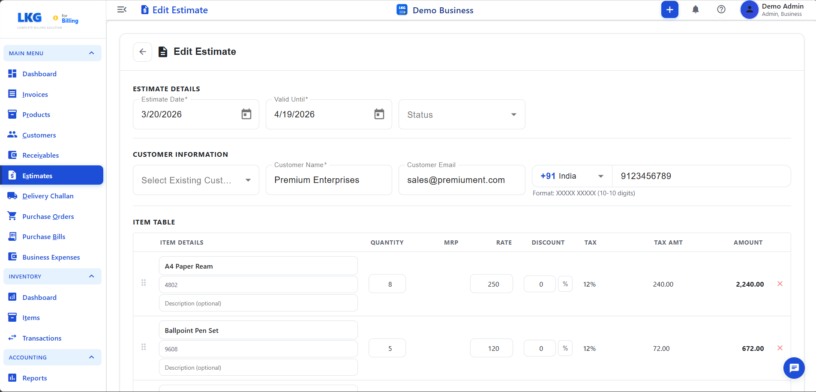Edit discount for A4 Paper Ream
The width and height of the screenshot is (816, 392).
click(x=540, y=284)
